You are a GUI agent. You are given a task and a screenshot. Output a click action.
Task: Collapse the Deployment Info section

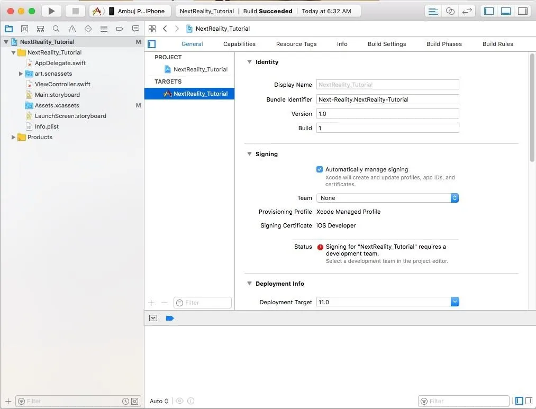click(x=250, y=284)
